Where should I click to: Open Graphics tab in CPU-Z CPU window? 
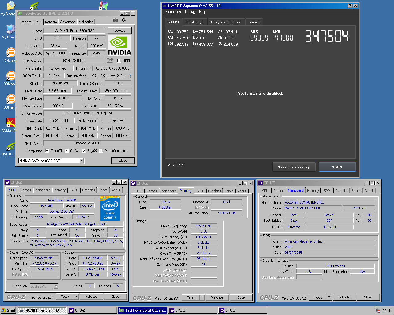click(89, 190)
